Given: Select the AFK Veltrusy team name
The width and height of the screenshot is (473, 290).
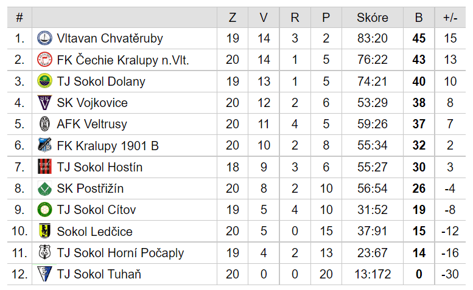Looking at the screenshot, I should [92, 124].
